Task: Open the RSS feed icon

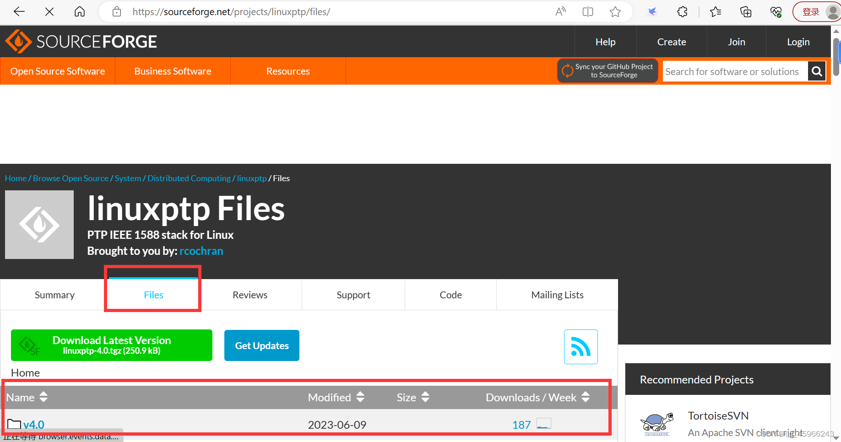Action: click(x=581, y=347)
